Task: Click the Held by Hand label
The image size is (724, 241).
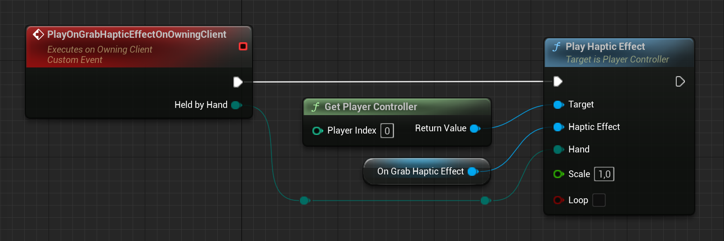Action: tap(201, 105)
